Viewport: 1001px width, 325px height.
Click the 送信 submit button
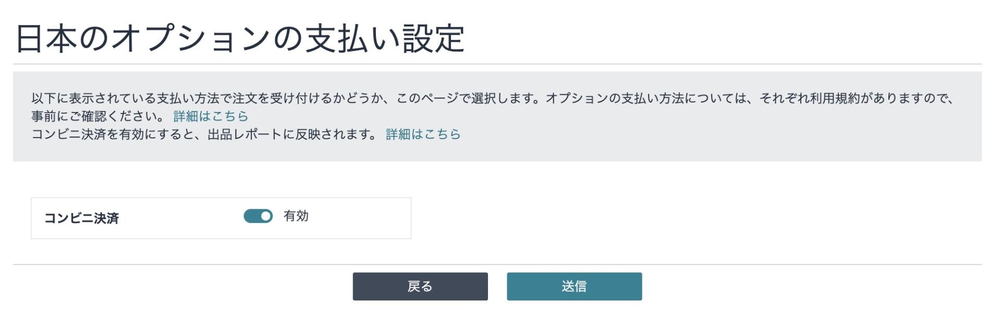574,286
